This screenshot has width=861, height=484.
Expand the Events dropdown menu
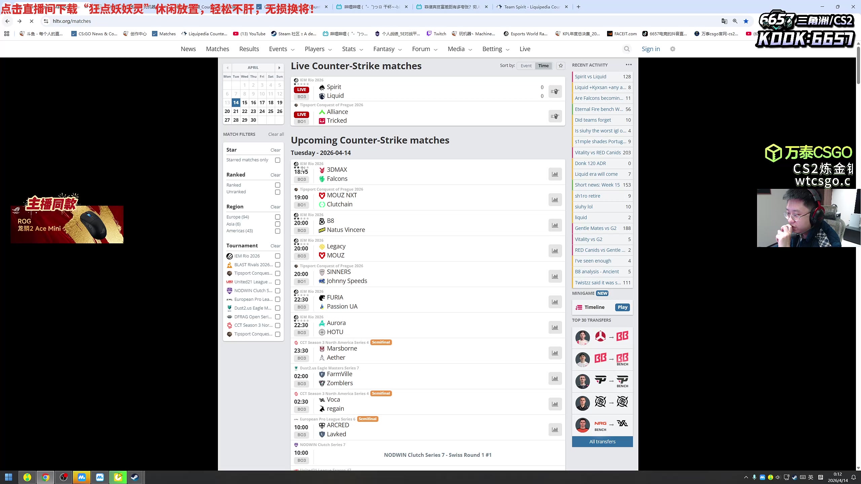282,49
